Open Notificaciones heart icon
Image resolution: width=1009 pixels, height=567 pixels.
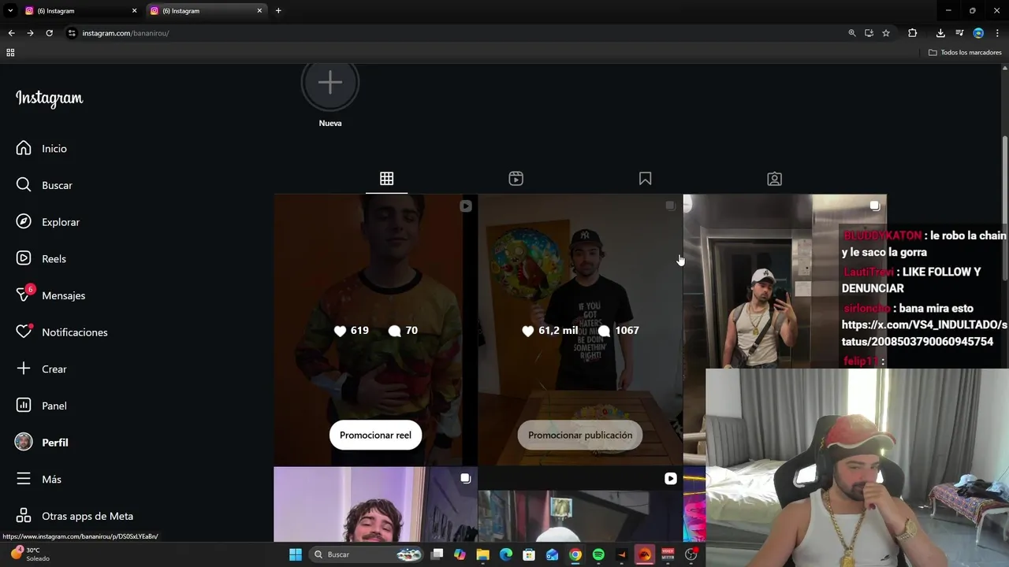[24, 332]
